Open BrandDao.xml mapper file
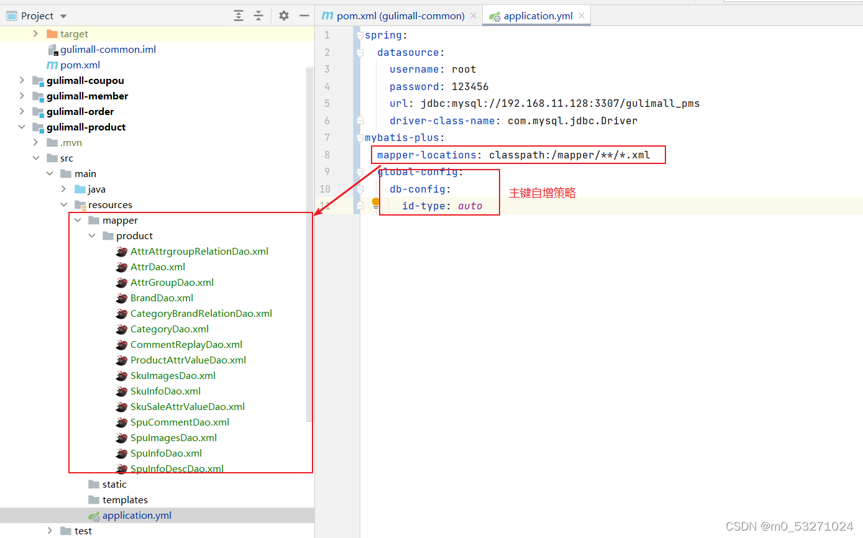 coord(162,298)
